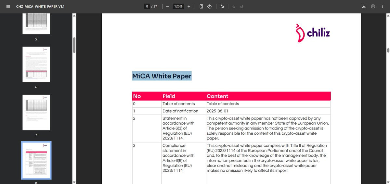The image size is (390, 184).
Task: Select the highlighted page 8 thumbnail
Action: tap(36, 160)
